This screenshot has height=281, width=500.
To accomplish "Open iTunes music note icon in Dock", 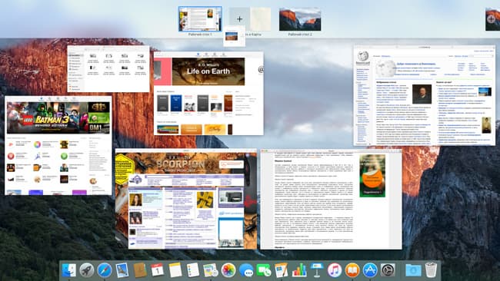I will point(335,270).
